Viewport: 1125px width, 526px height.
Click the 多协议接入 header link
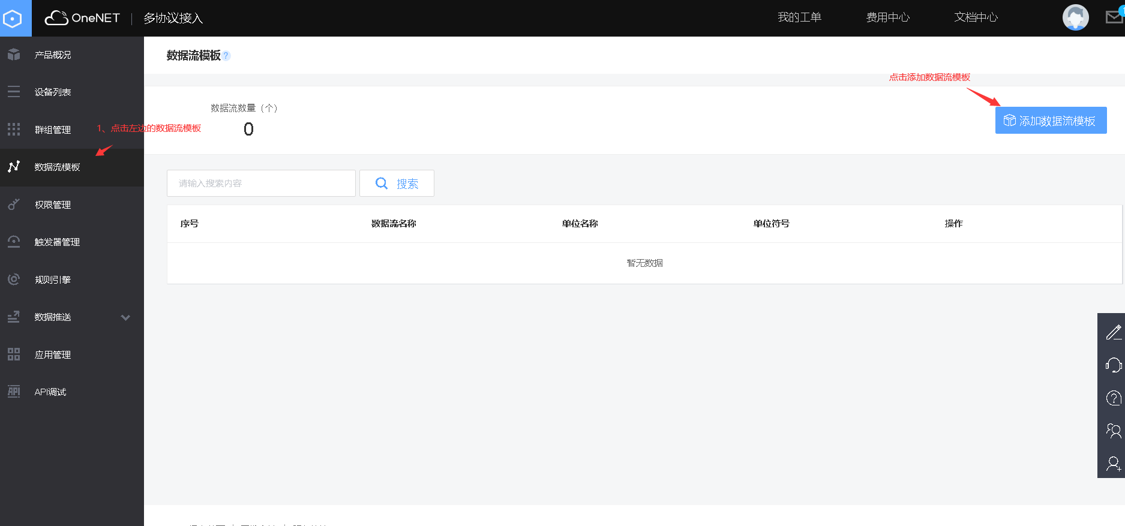point(173,18)
